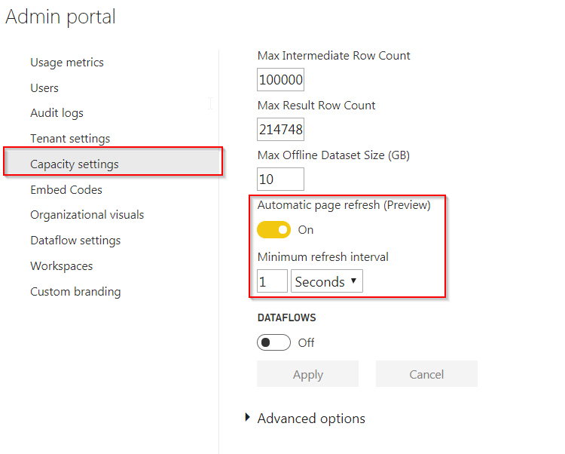565x454 pixels.
Task: Go to Organizational visuals
Action: 87,215
